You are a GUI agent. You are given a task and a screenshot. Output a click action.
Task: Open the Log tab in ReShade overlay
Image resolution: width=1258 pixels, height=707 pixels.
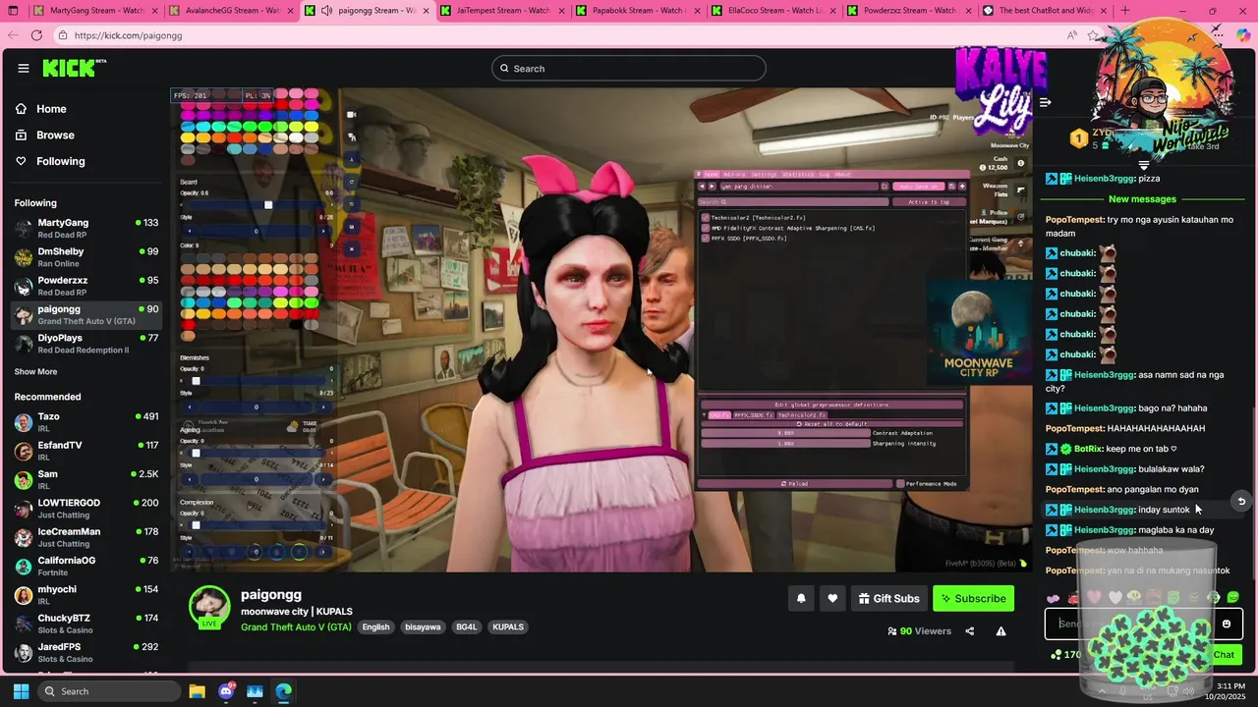824,174
